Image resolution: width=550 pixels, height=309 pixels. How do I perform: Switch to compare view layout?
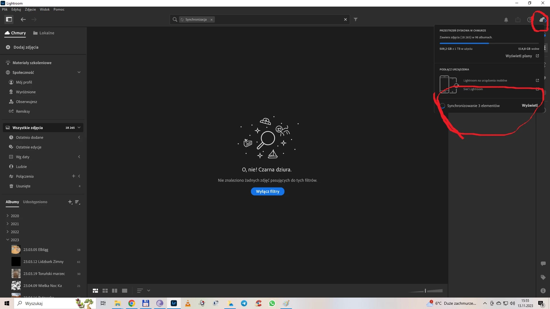point(115,291)
